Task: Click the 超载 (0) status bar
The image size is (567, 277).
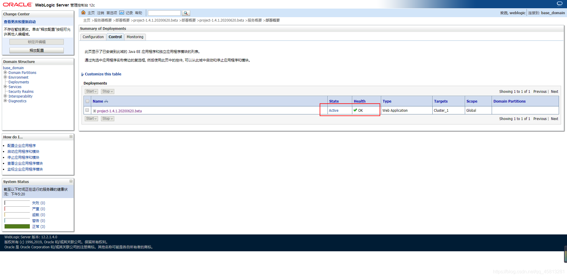Action: 17,215
